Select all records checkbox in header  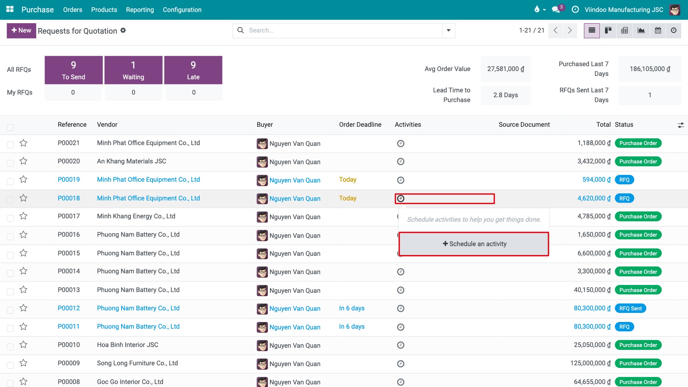pos(10,128)
